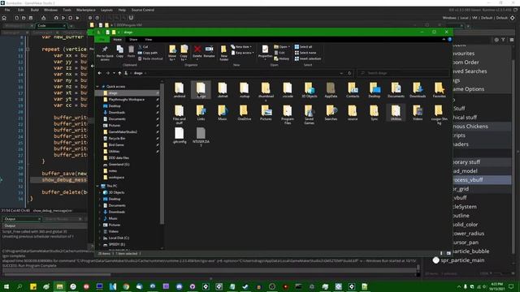Screen dimensions: 520x292
Task: Open Playthroughs Workspace in Quick access
Action: tap(127, 99)
